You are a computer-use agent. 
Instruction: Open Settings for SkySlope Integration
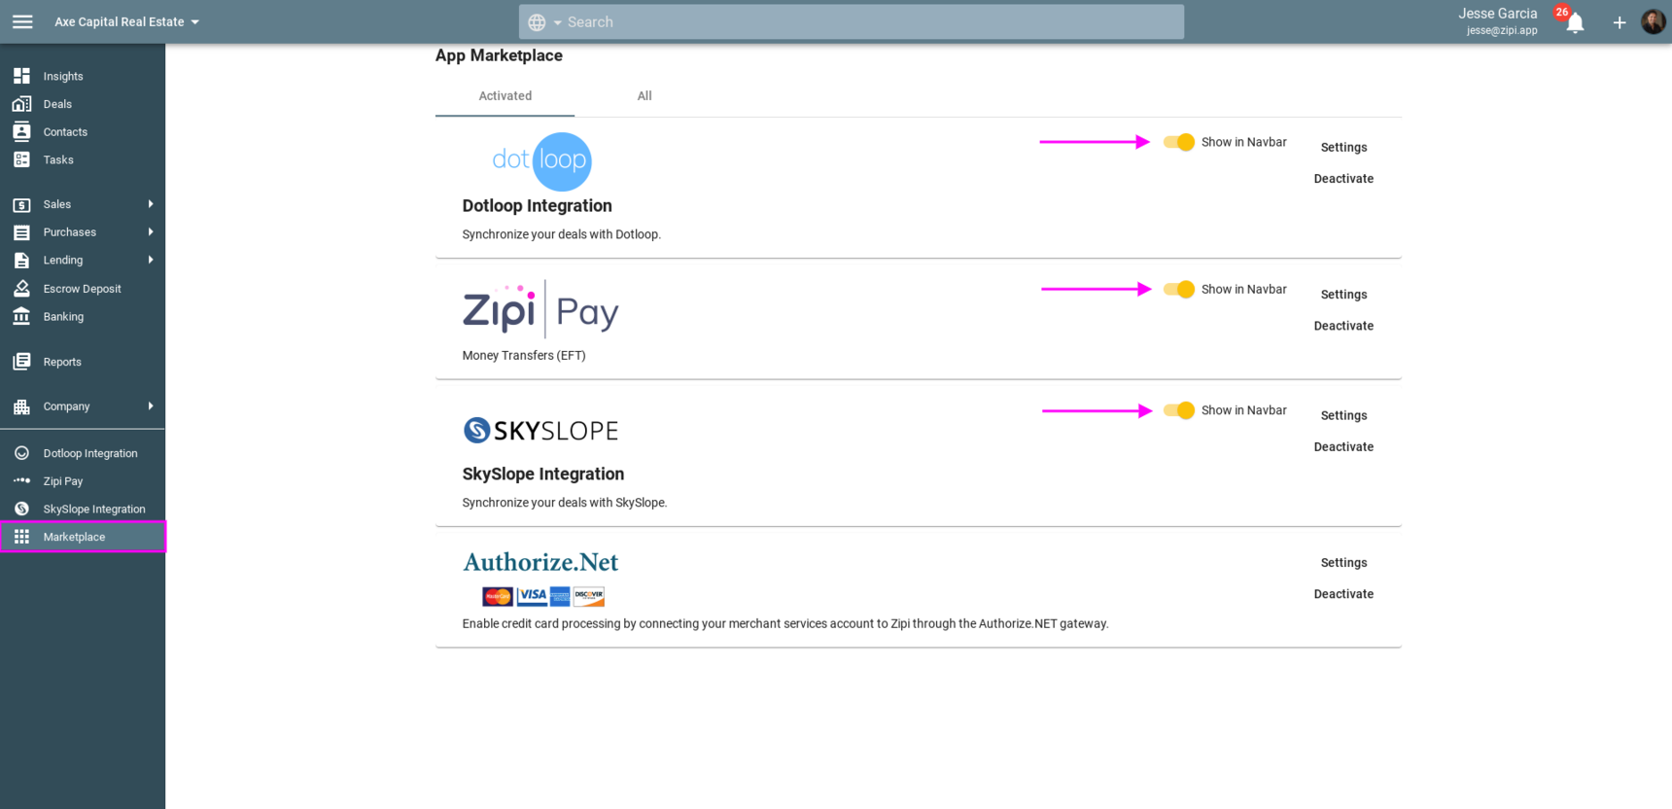pos(1343,415)
